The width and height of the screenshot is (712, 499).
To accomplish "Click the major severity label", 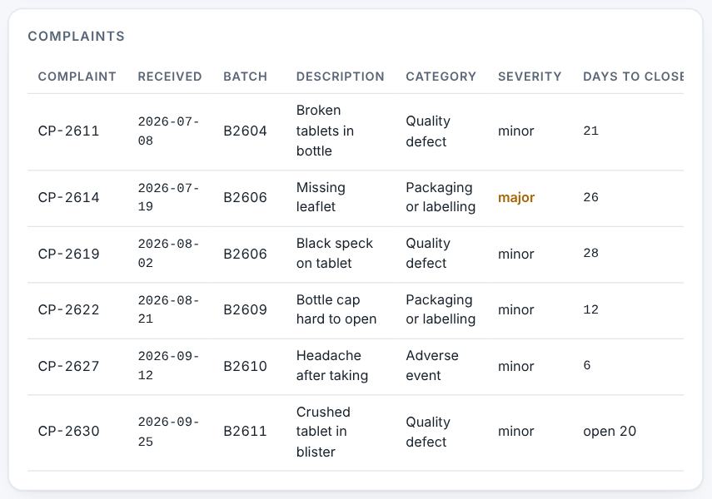I will click(516, 198).
